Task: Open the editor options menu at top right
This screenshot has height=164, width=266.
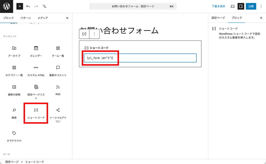Action: point(261,6)
